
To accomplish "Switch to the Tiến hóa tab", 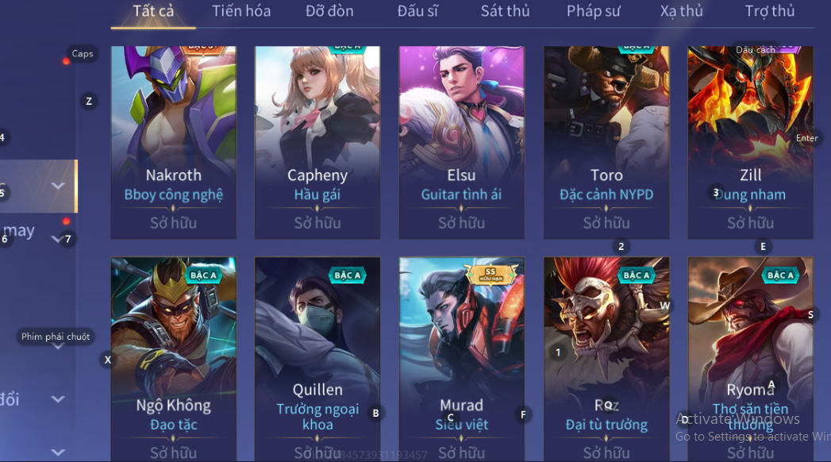I will click(241, 11).
